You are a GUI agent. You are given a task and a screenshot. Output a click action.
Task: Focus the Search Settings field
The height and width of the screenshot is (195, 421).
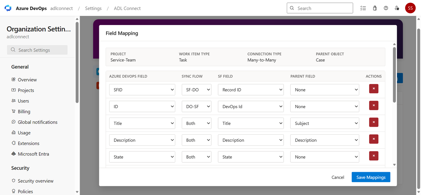37,50
